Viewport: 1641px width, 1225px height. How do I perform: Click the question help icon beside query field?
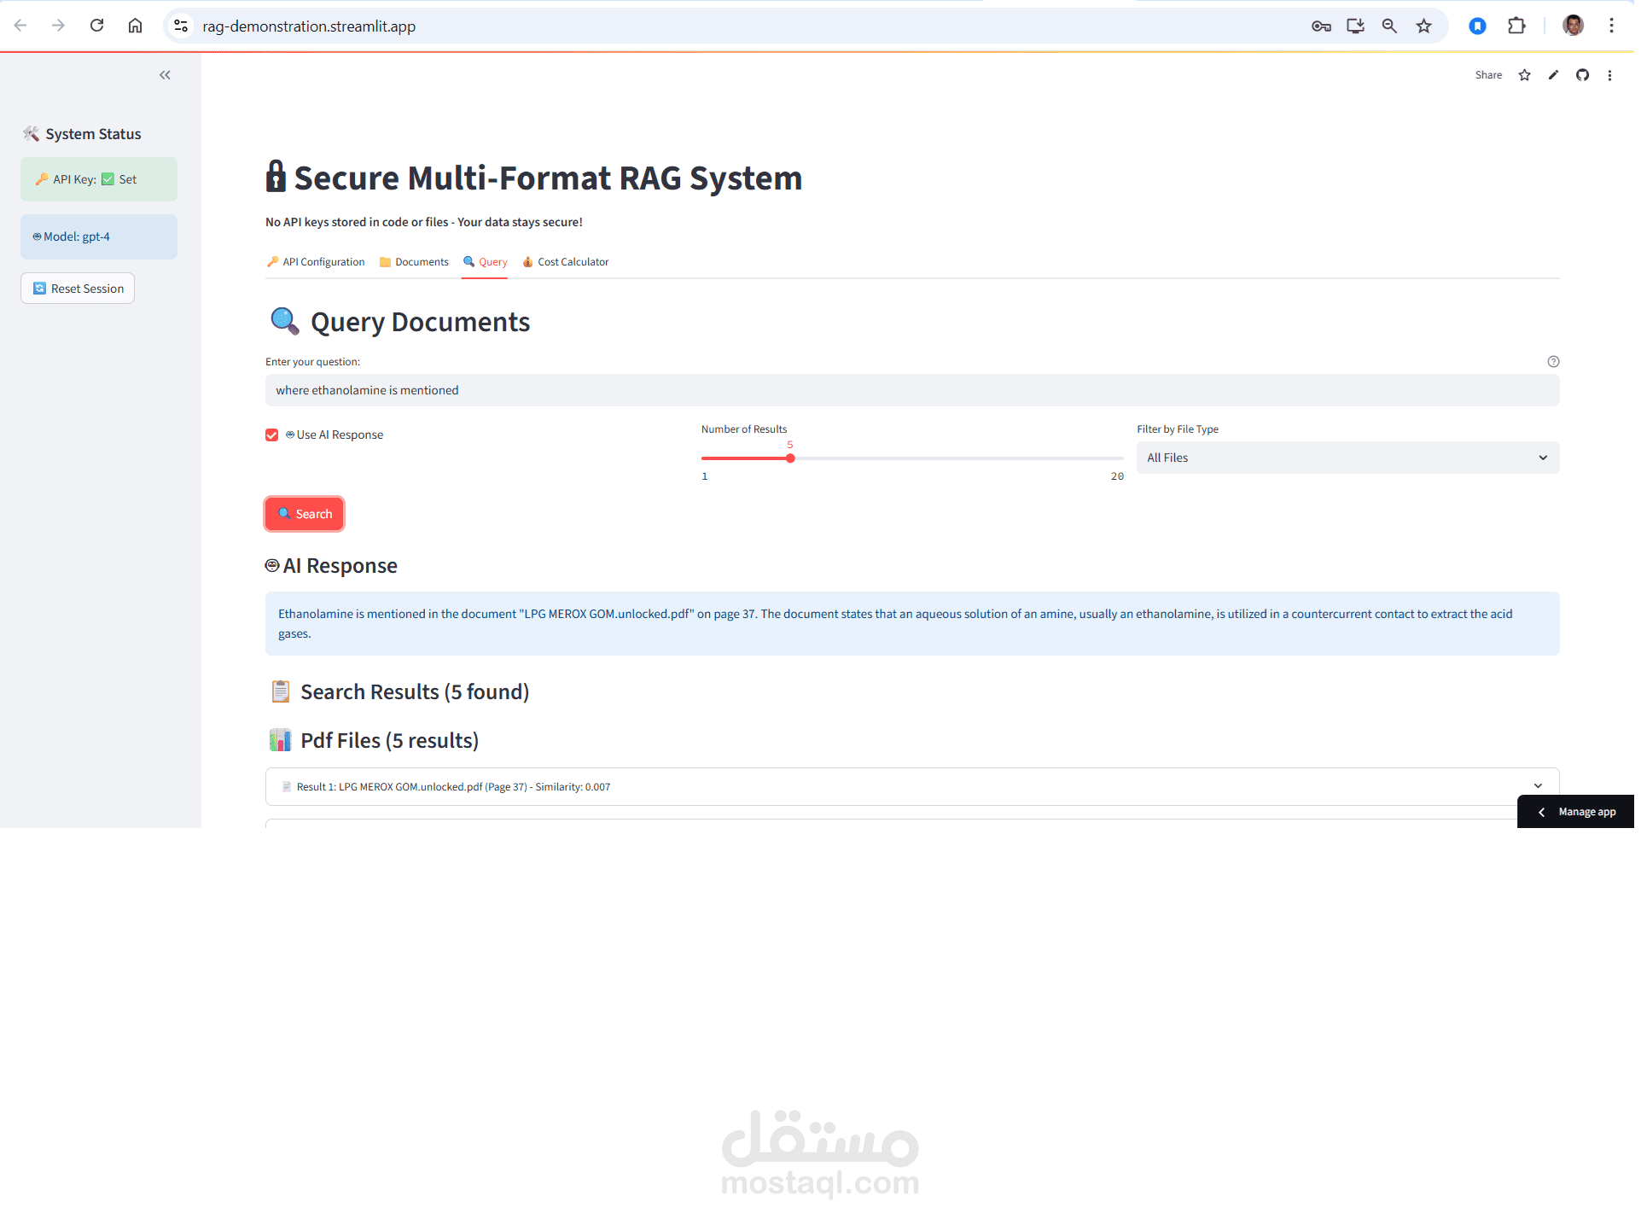tap(1553, 362)
